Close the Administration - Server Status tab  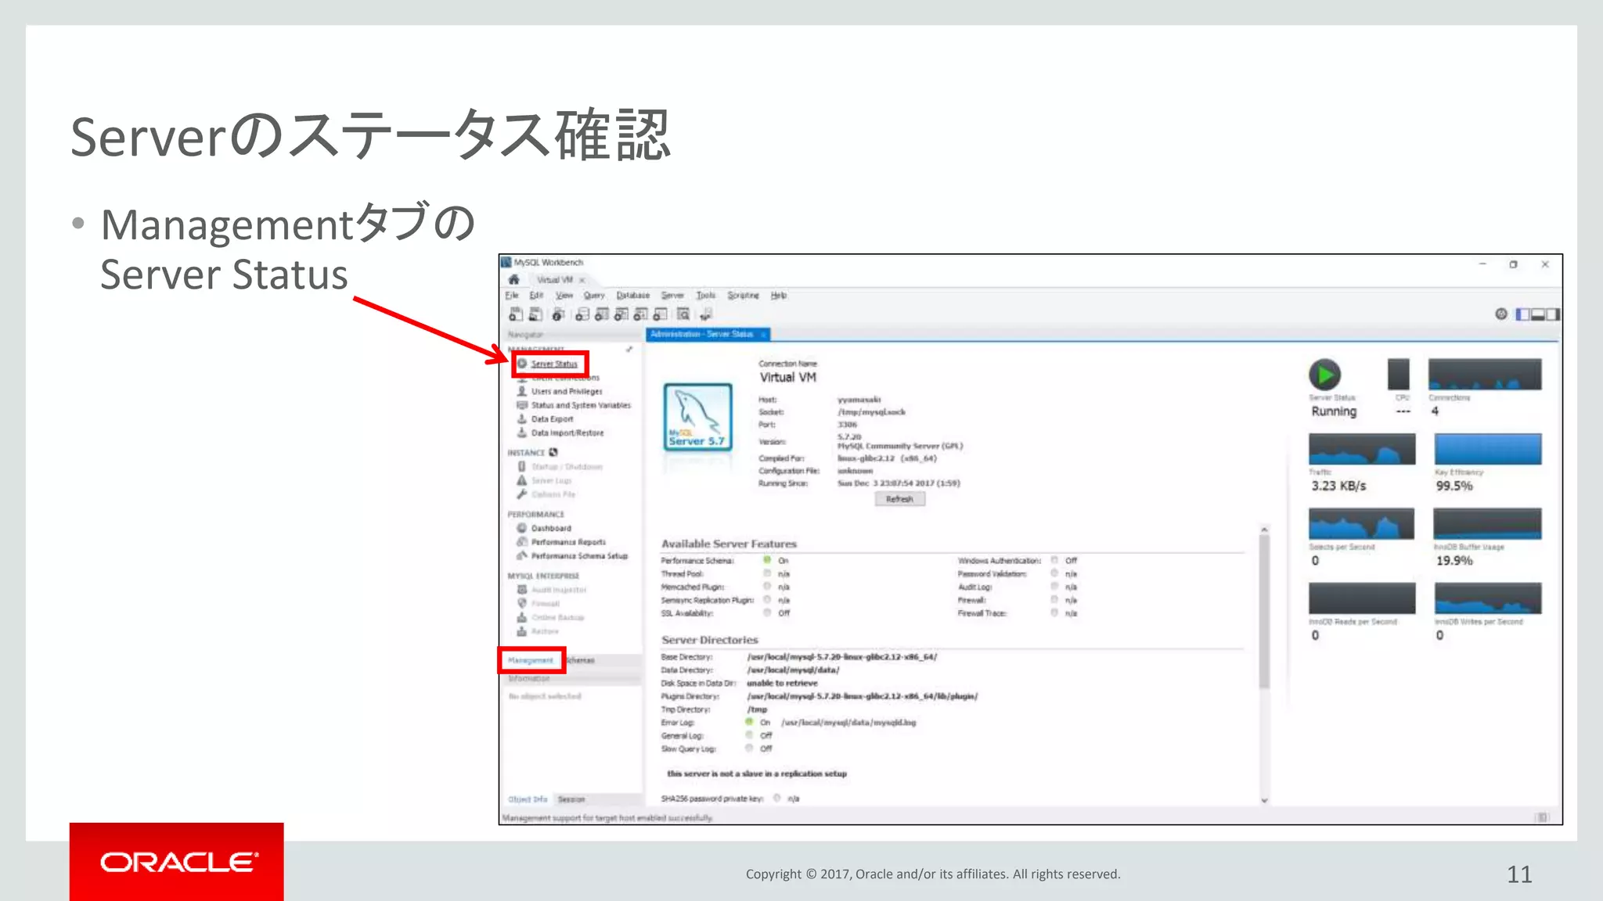763,335
